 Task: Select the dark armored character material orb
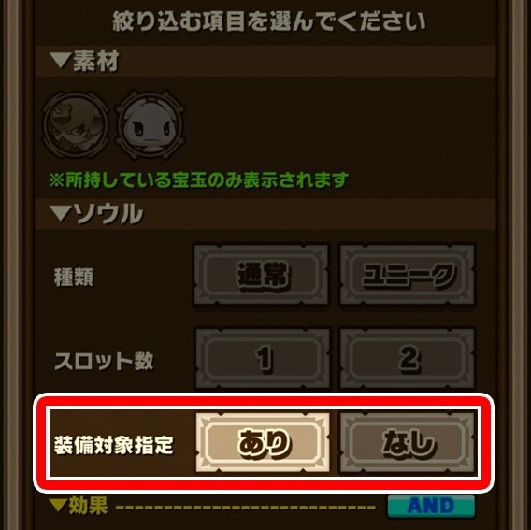(75, 124)
